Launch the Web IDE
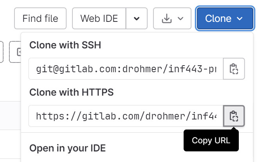Screen dimensions: 258x162 click(99, 18)
